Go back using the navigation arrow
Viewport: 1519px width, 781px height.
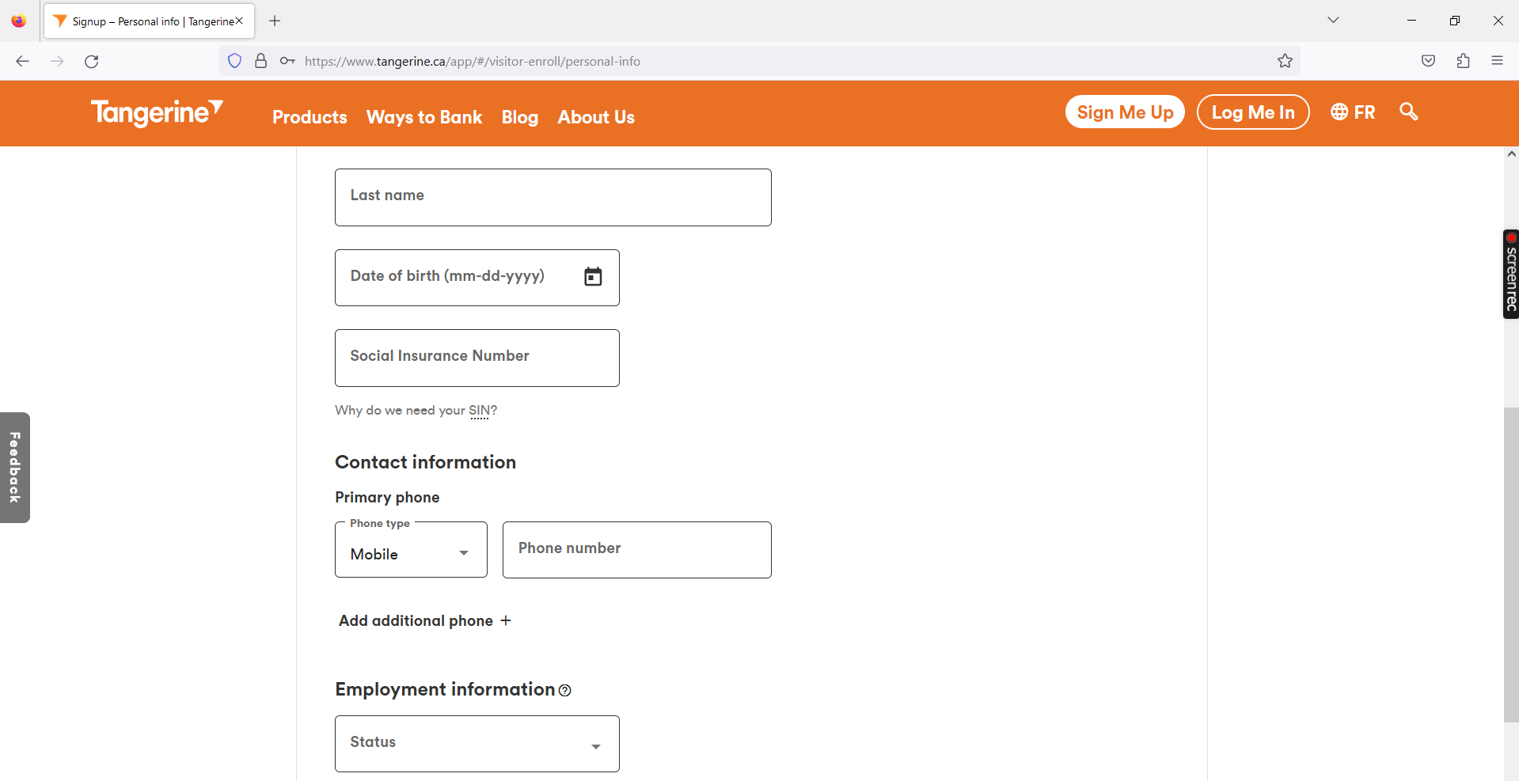pyautogui.click(x=23, y=61)
